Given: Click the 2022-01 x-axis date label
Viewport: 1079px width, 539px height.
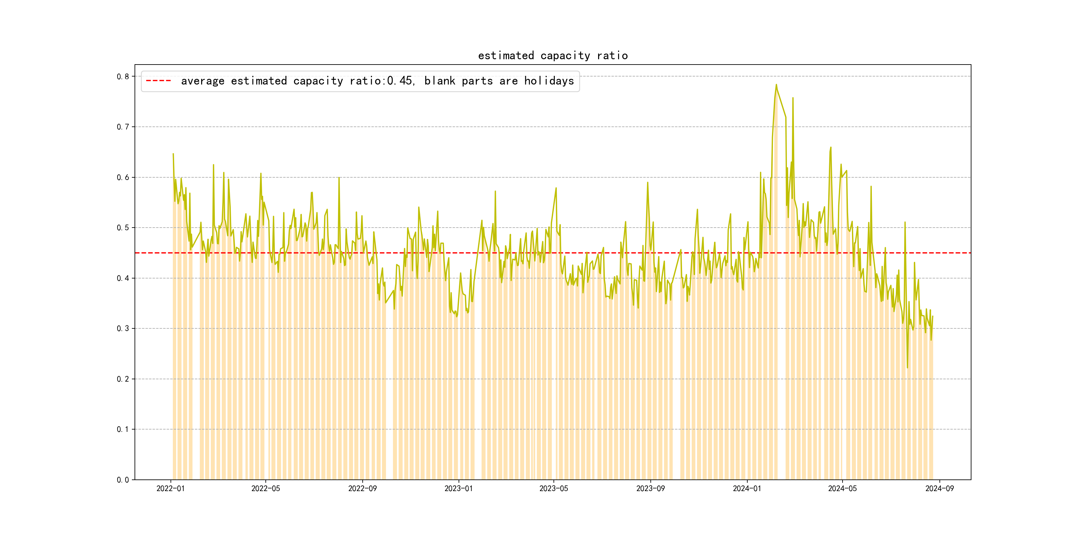Looking at the screenshot, I should pos(171,489).
